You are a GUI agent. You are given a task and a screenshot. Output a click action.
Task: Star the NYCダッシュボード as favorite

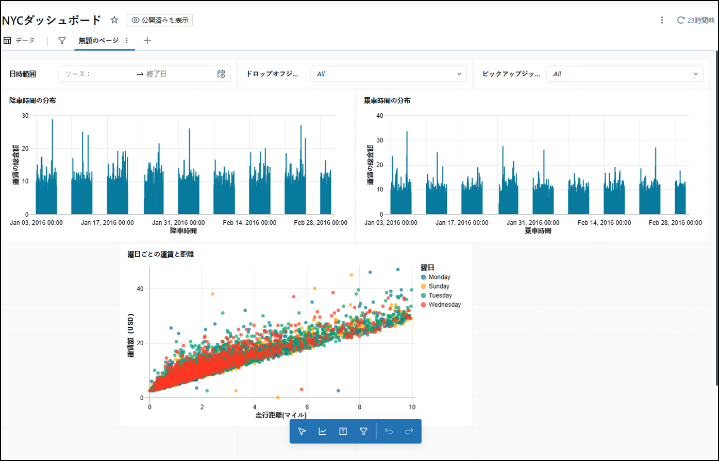[114, 20]
